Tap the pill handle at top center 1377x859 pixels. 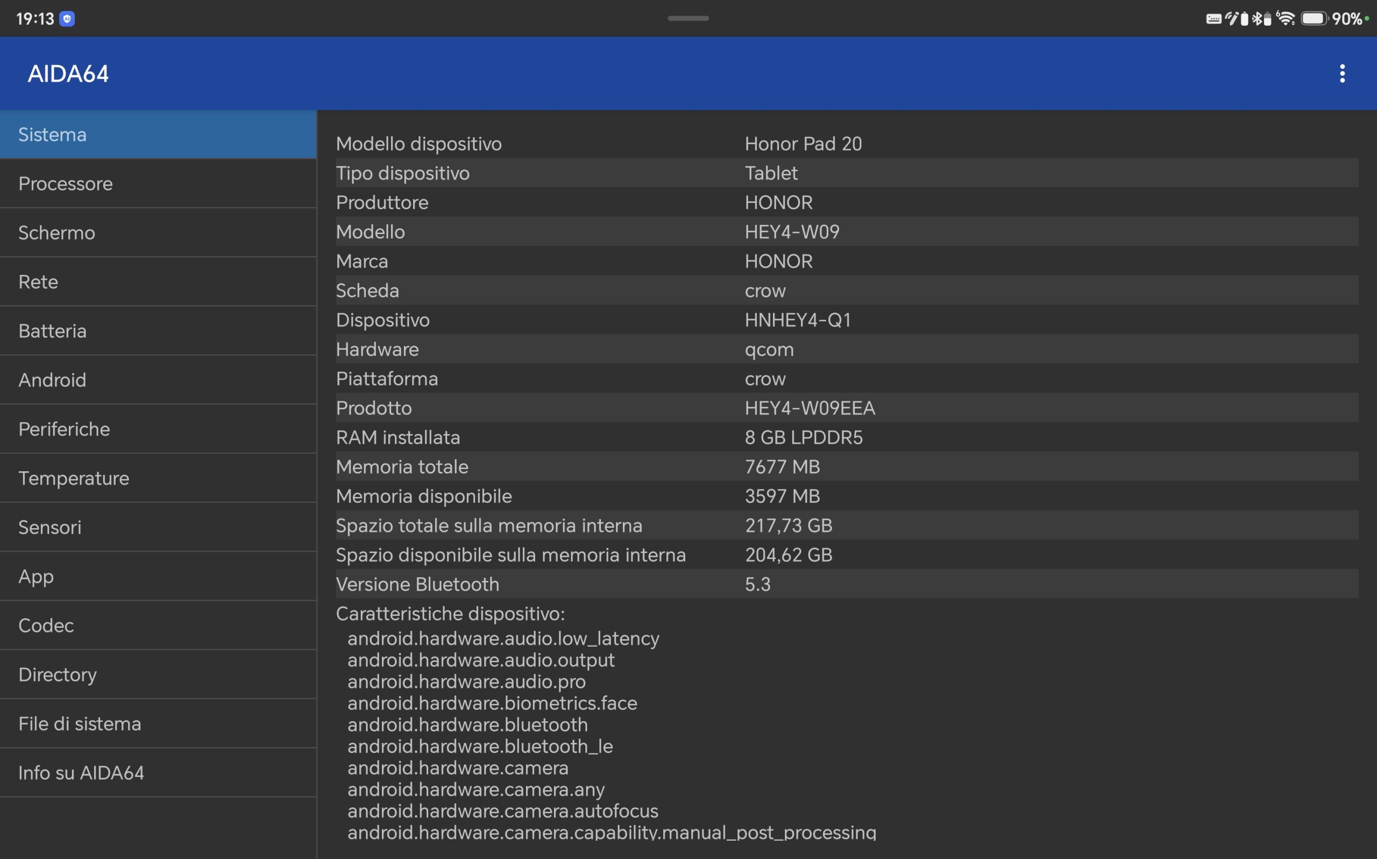(688, 18)
